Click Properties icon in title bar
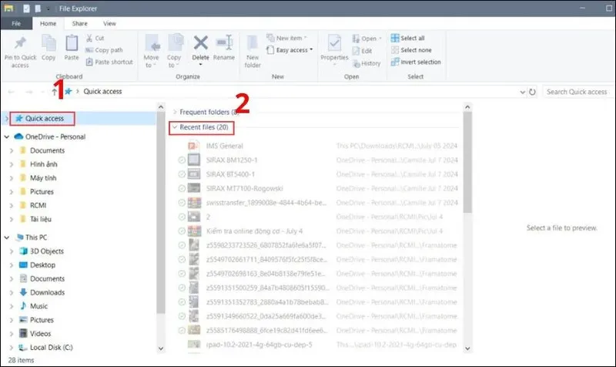 [x=26, y=8]
